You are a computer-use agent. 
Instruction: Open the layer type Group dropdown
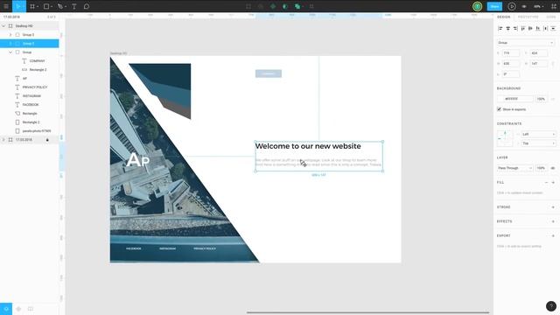point(526,43)
